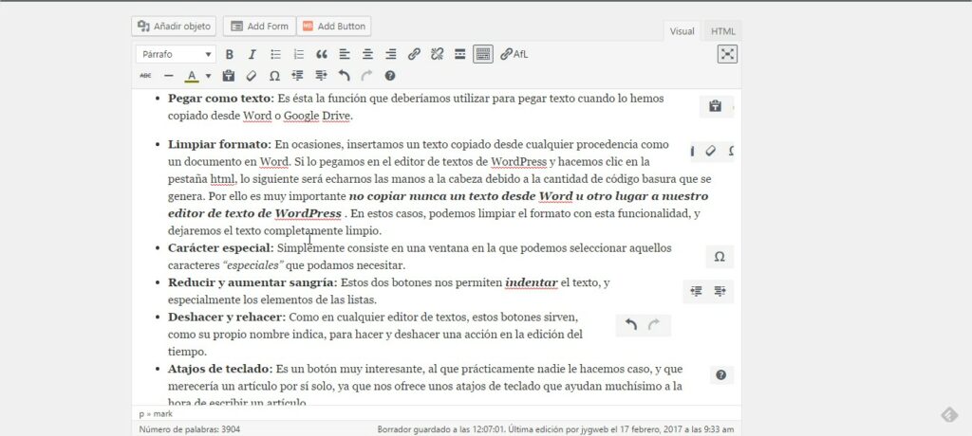Image resolution: width=972 pixels, height=436 pixels.
Task: Click the 'Borrador guardado a las 12:07:01' status
Action: tap(441, 429)
